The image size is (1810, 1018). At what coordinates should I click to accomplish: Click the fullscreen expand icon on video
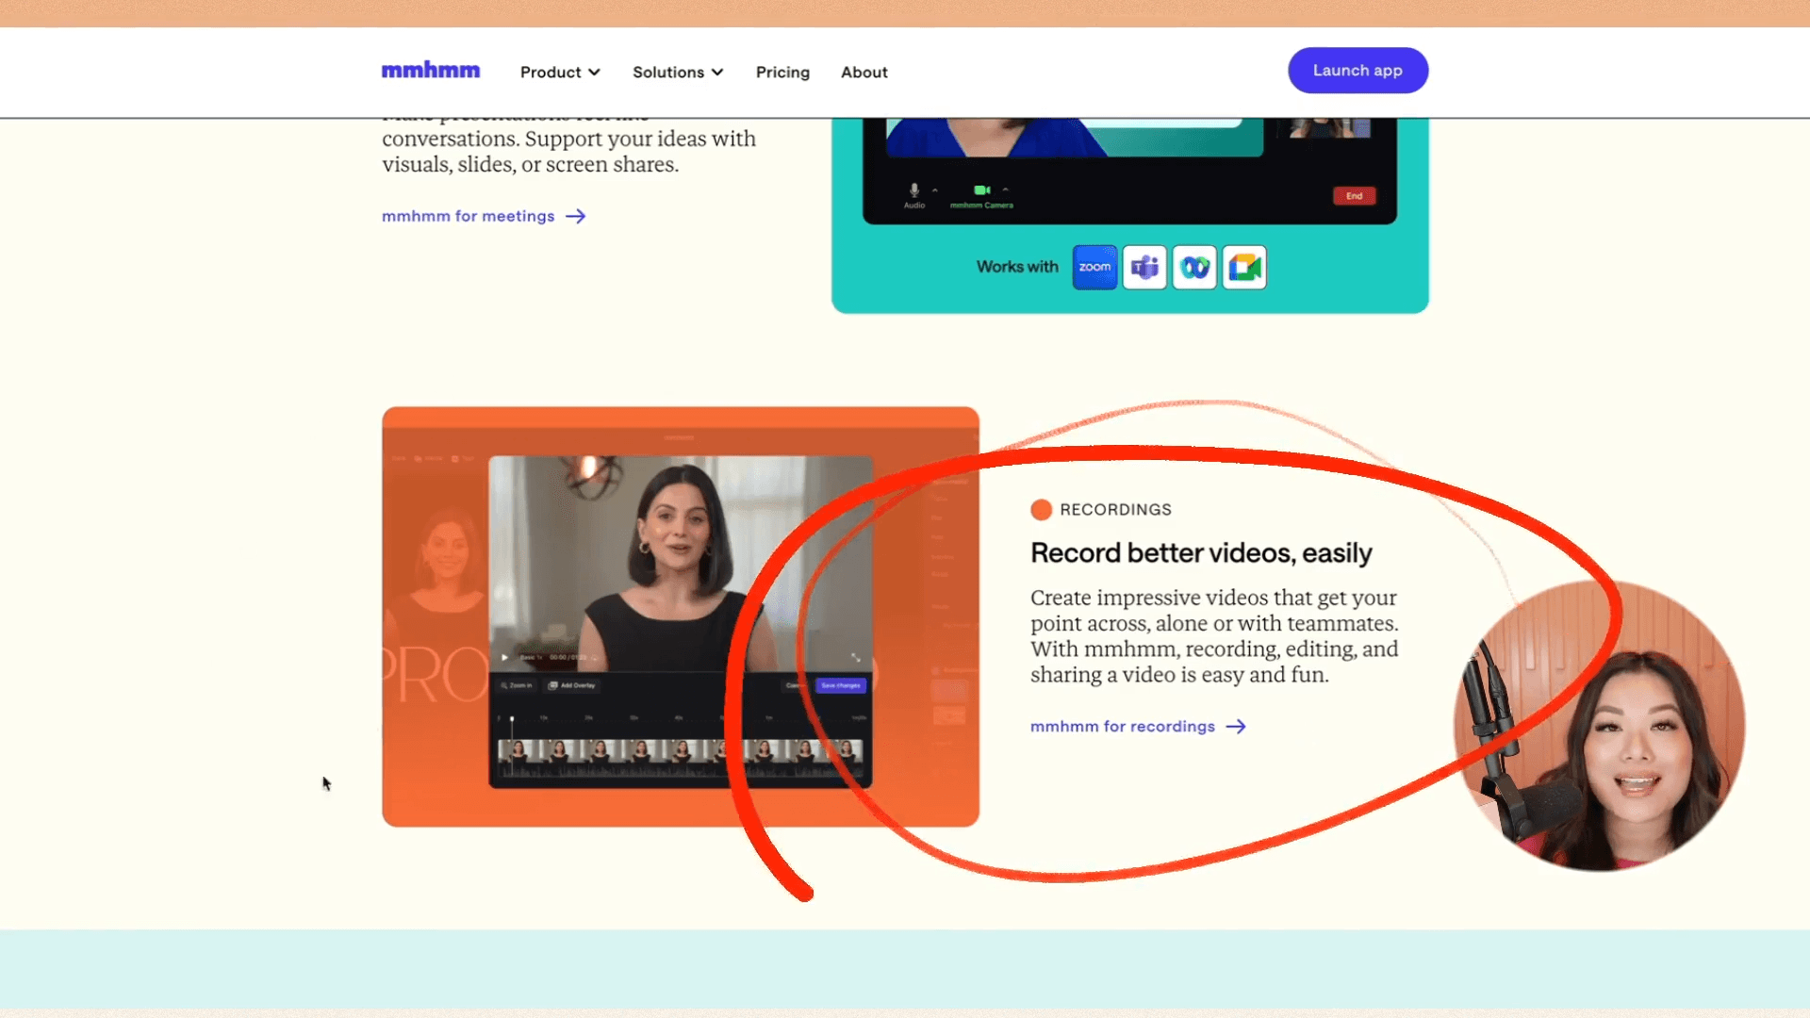point(856,657)
